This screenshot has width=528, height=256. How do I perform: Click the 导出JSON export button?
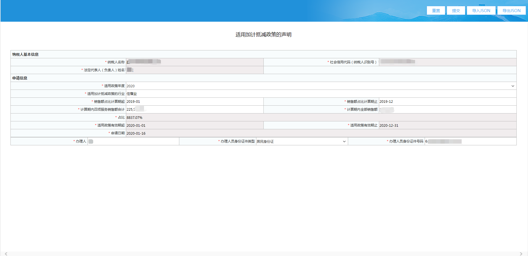coord(511,10)
